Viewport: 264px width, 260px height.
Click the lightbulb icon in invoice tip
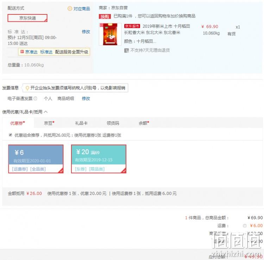click(x=27, y=88)
